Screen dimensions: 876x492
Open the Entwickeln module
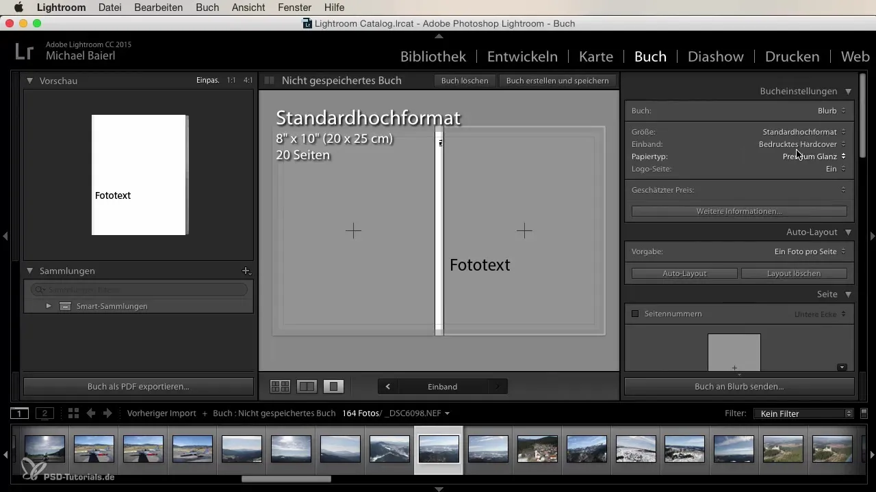pyautogui.click(x=522, y=57)
